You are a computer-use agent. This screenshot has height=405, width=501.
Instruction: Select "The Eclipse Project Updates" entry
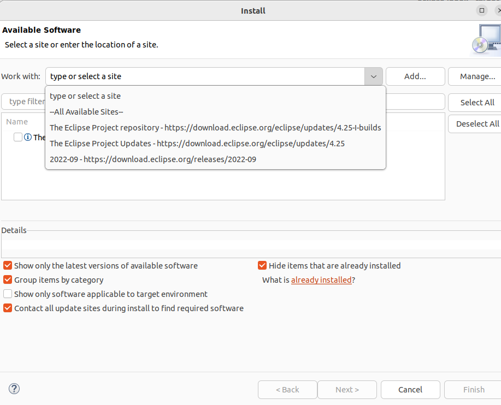tap(197, 143)
